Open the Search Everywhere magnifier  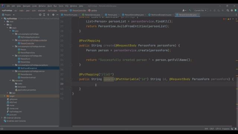click(x=228, y=10)
